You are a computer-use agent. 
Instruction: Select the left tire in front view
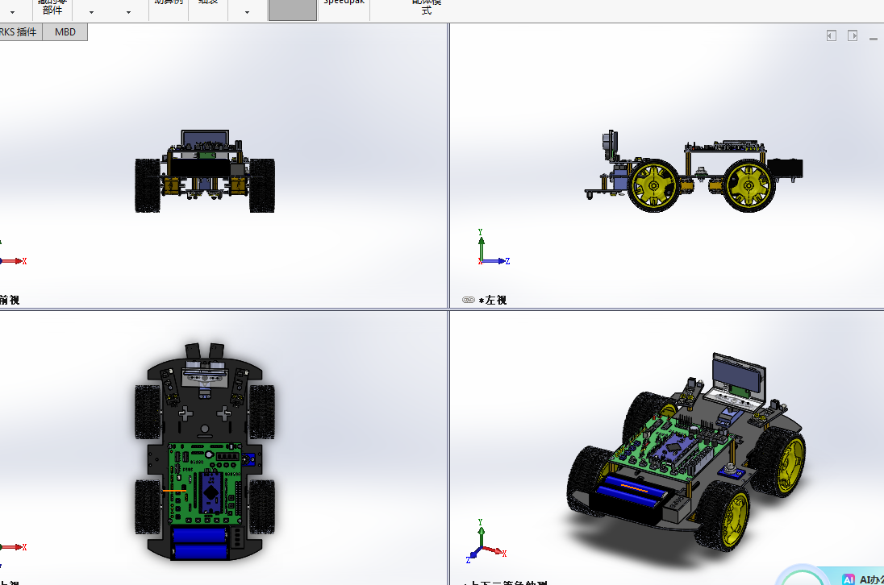pyautogui.click(x=148, y=185)
